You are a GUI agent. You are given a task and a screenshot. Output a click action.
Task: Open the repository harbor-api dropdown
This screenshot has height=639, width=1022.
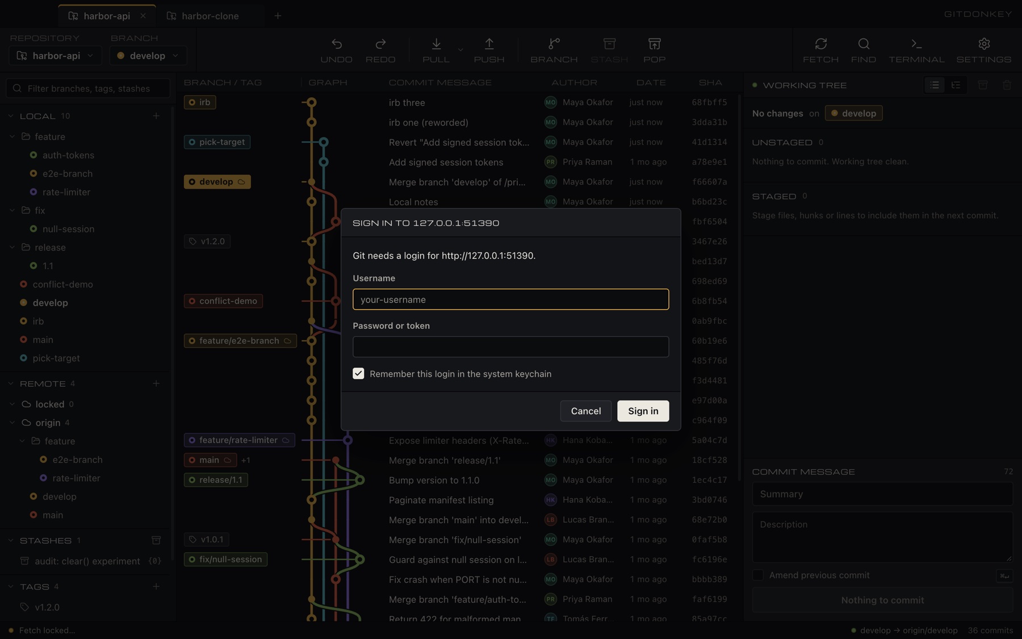click(55, 56)
